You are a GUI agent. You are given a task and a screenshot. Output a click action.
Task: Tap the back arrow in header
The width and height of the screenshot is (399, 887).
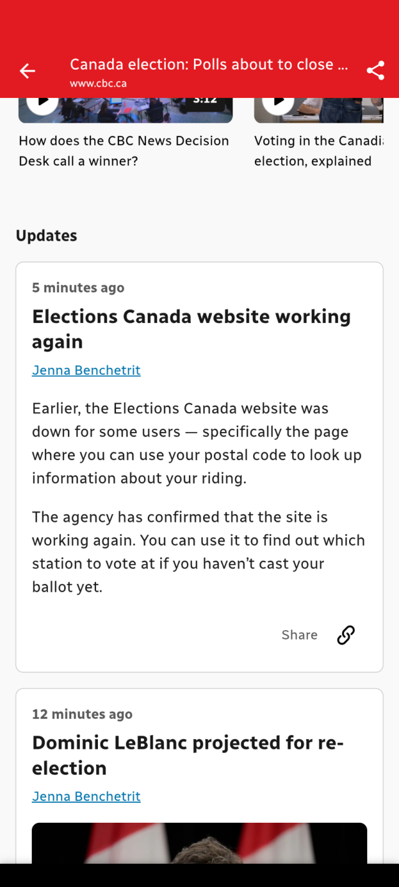point(27,71)
